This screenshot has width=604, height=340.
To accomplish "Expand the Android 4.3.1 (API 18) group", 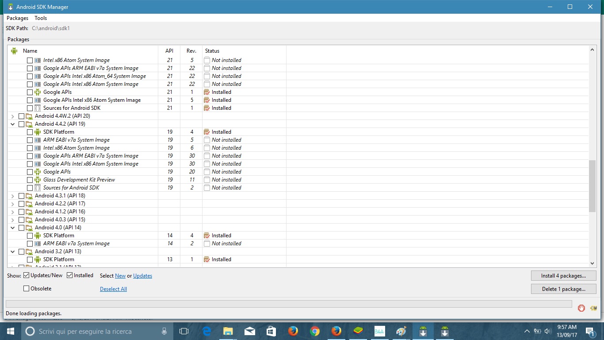I will tap(13, 196).
